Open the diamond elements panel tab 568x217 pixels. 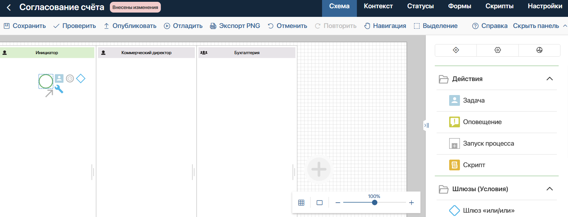(x=456, y=50)
